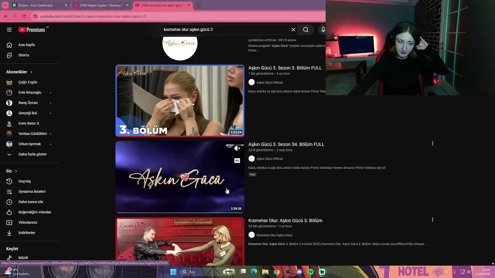Open the YouTube guide hamburger menu

point(9,30)
